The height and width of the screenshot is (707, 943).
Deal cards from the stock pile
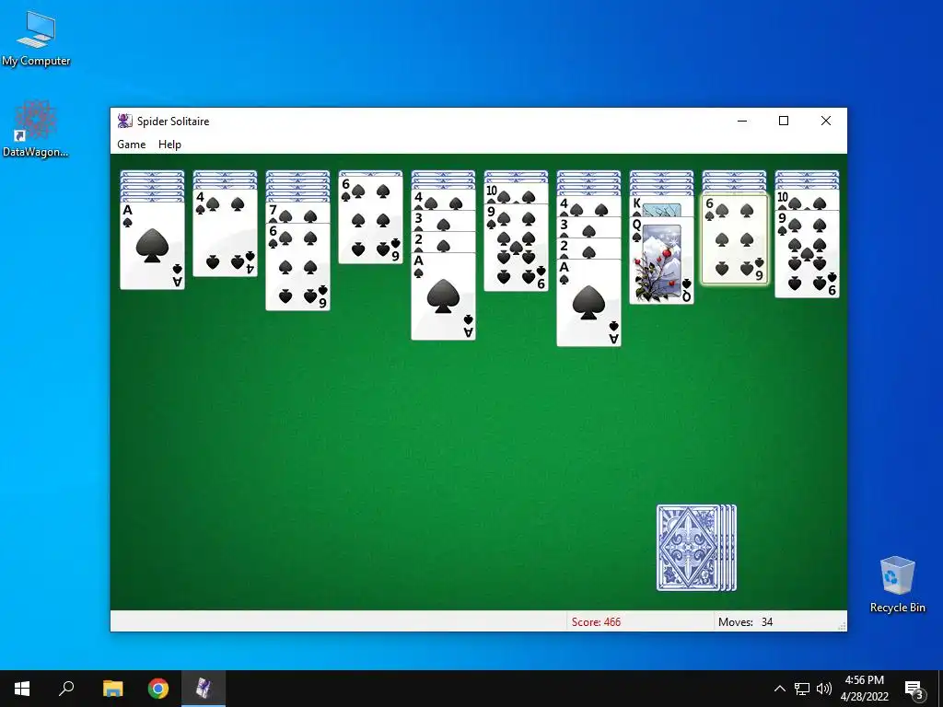pyautogui.click(x=696, y=548)
